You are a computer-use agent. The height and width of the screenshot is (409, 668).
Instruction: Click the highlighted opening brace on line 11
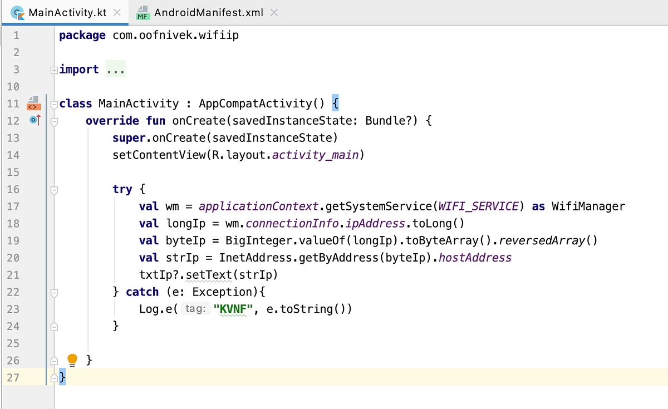coord(335,103)
